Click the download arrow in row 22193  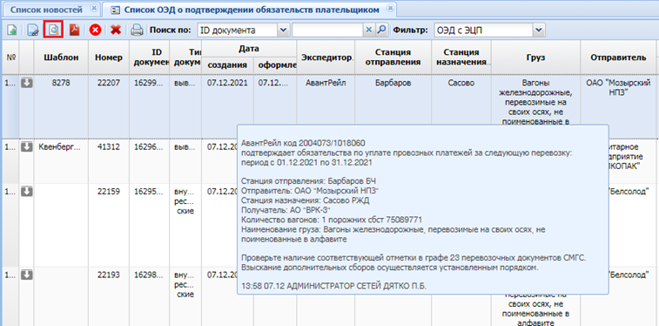click(x=26, y=275)
